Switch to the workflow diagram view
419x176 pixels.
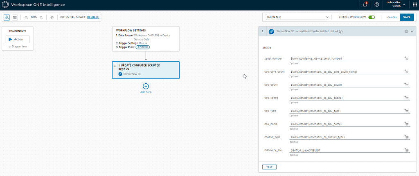pos(7,18)
